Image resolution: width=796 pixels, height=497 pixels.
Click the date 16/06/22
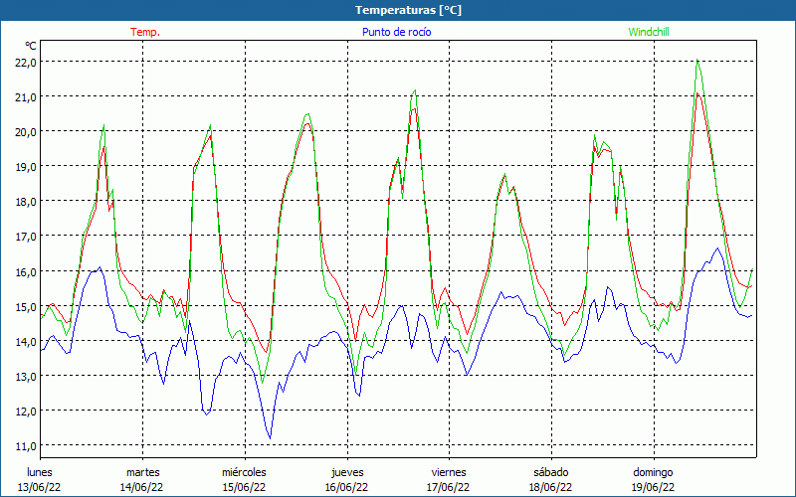click(346, 487)
